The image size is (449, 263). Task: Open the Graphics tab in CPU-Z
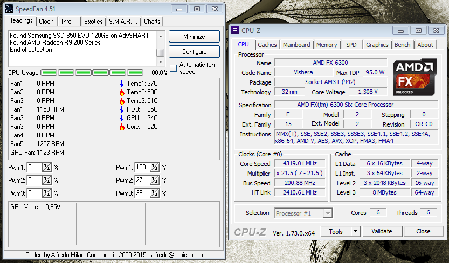click(x=377, y=45)
